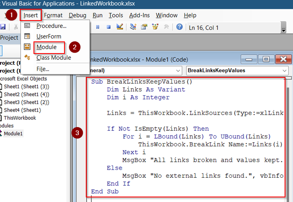
Task: Click the Next i code line
Action: pyautogui.click(x=134, y=152)
